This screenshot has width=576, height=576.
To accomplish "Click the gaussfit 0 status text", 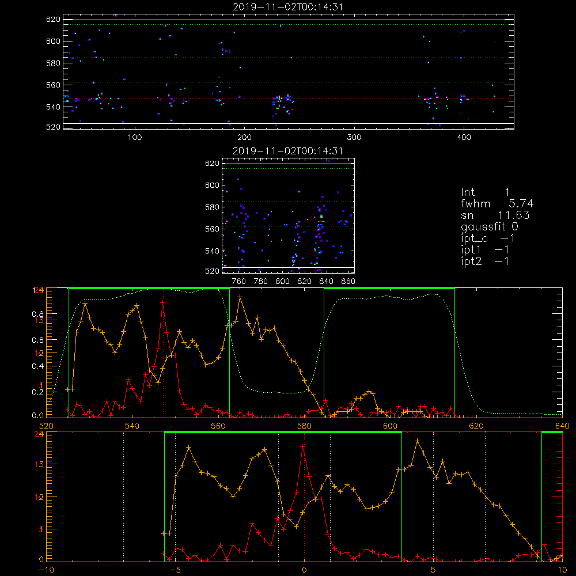I will coord(489,226).
